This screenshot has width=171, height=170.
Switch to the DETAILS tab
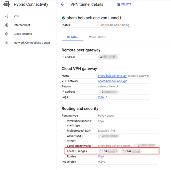pyautogui.click(x=72, y=37)
